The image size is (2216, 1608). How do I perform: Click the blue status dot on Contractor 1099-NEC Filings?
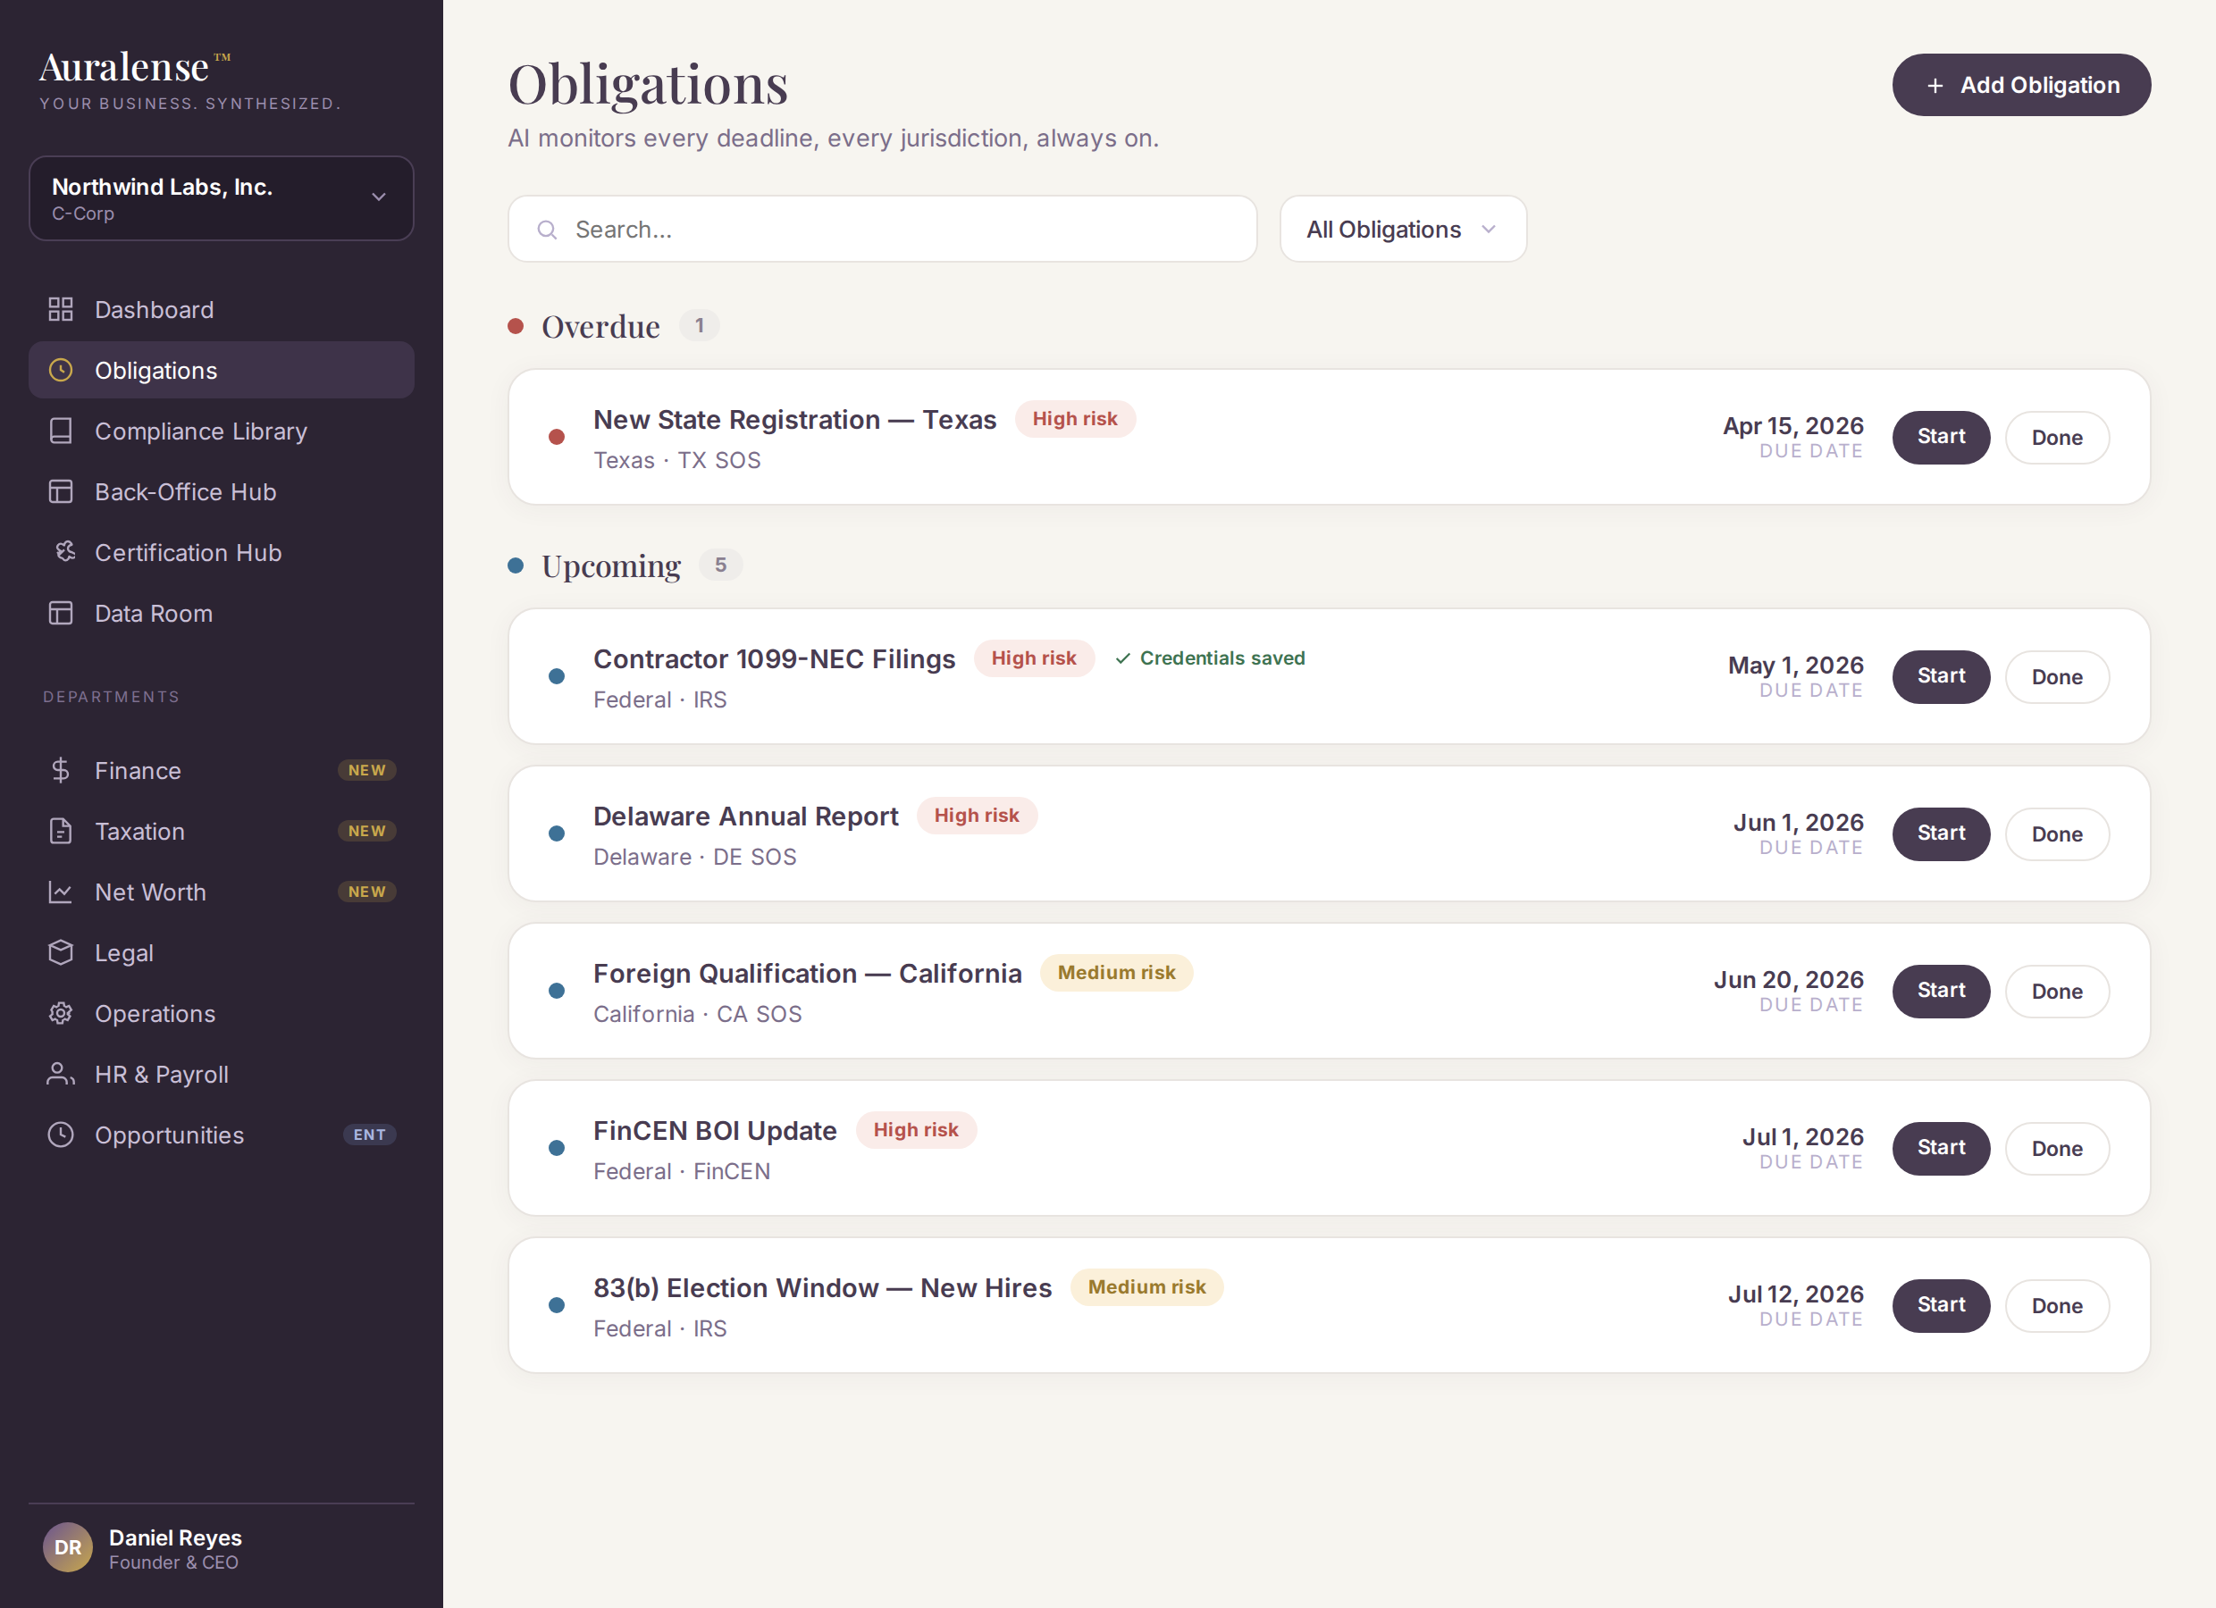(557, 676)
